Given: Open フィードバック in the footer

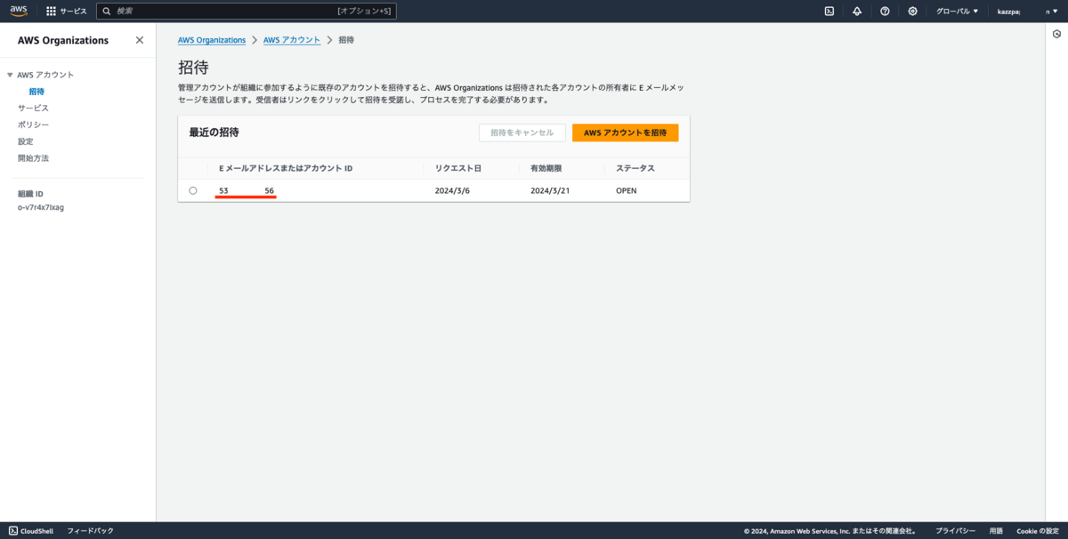Looking at the screenshot, I should [91, 531].
